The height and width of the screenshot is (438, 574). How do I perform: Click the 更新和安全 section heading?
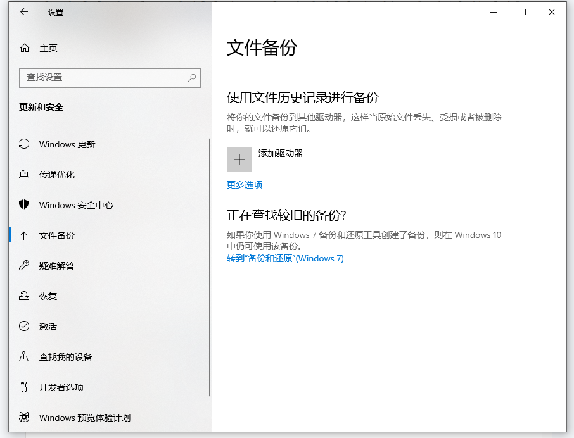click(x=41, y=107)
